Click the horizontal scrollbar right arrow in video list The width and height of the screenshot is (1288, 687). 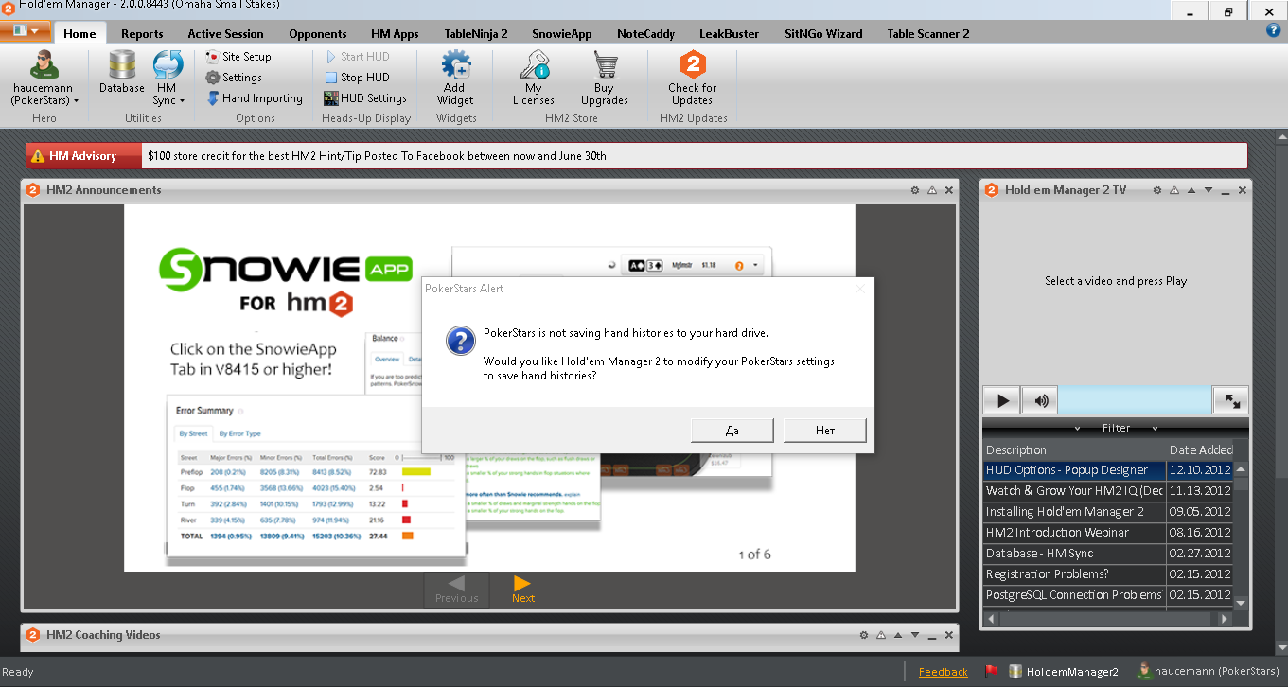(1225, 619)
